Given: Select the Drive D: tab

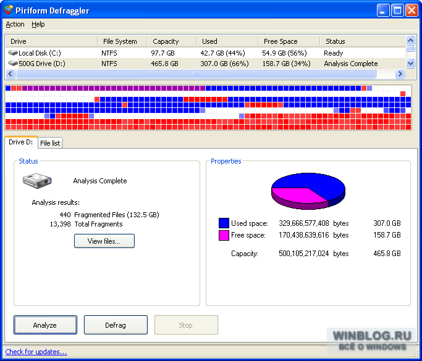Looking at the screenshot, I should coord(21,142).
